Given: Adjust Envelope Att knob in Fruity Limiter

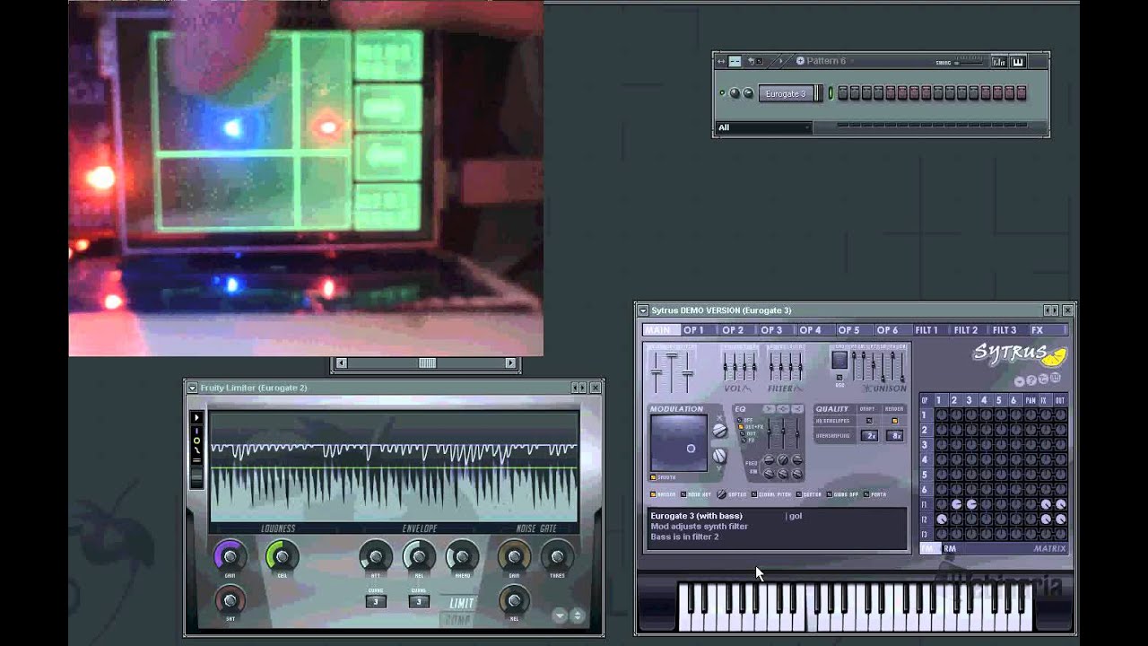Looking at the screenshot, I should (376, 556).
